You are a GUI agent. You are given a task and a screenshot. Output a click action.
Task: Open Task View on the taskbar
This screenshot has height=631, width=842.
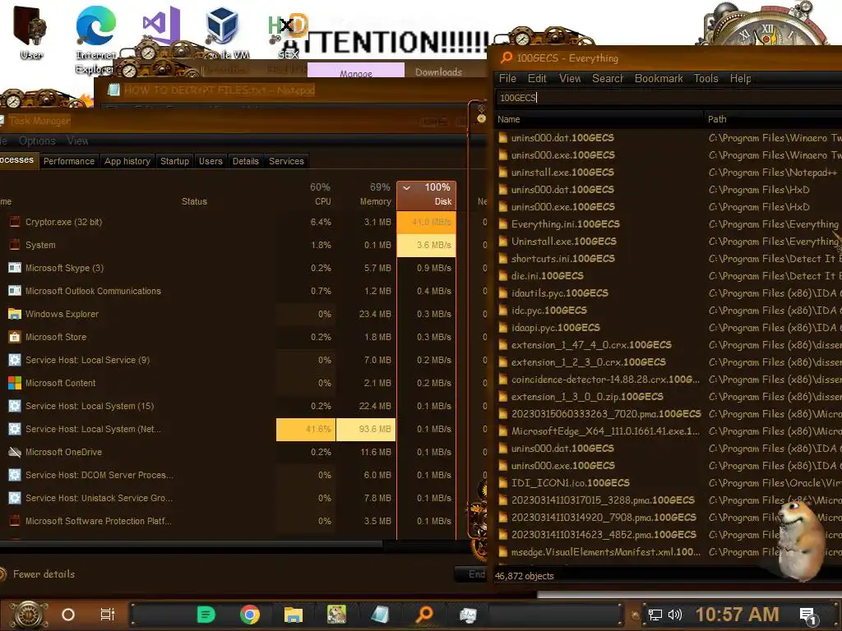point(108,615)
